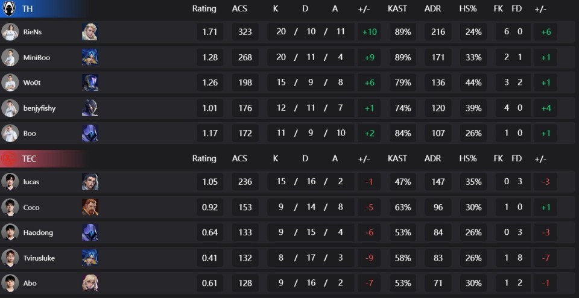Select the TH Rating column header

204,9
